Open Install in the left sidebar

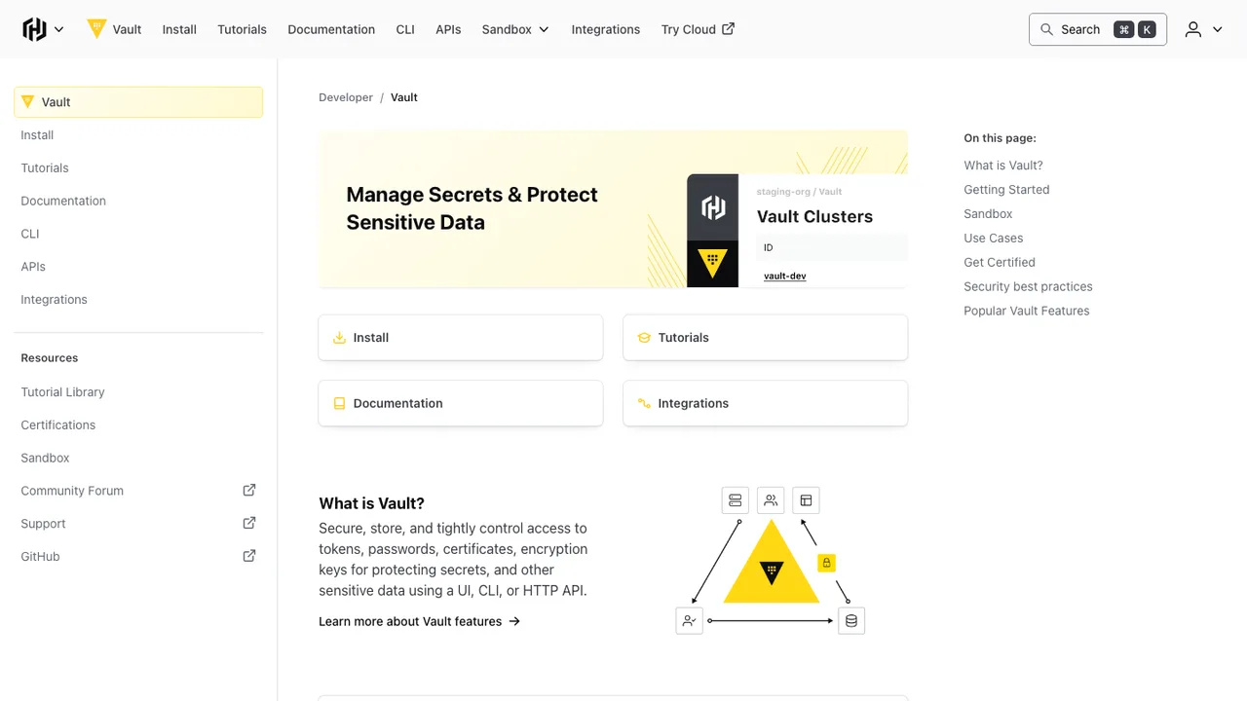pyautogui.click(x=37, y=135)
